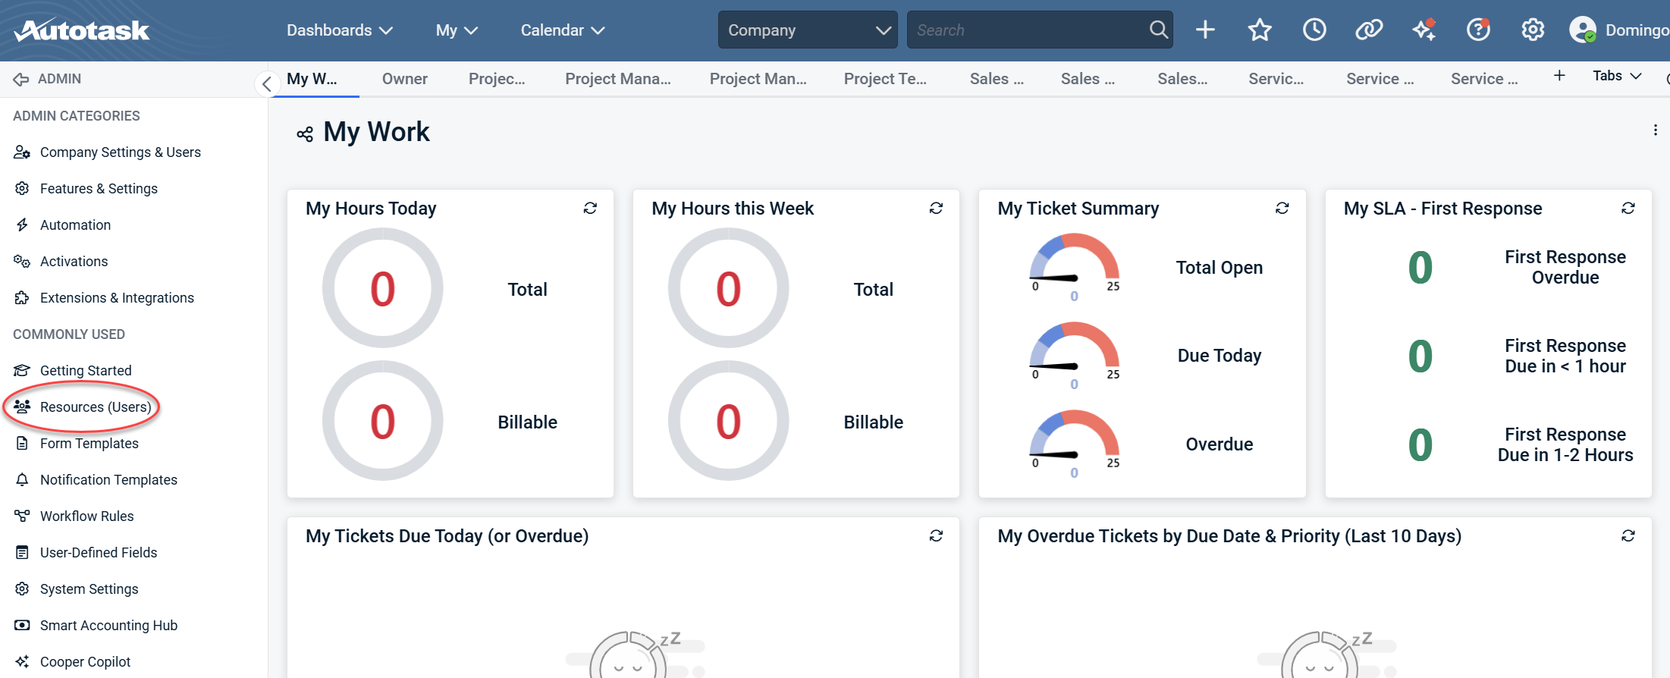Open the Calendar menu
The width and height of the screenshot is (1670, 678).
tap(562, 30)
